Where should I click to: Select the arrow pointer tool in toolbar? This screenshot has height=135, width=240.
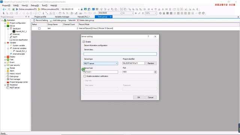(4, 13)
